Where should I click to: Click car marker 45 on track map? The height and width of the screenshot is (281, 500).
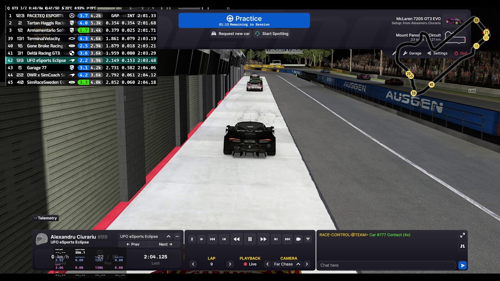(x=431, y=84)
